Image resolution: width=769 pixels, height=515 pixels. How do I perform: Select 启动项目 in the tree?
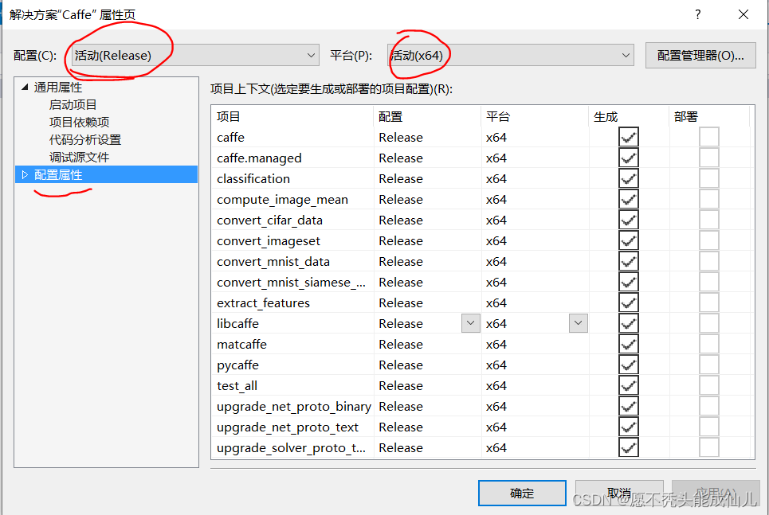73,105
